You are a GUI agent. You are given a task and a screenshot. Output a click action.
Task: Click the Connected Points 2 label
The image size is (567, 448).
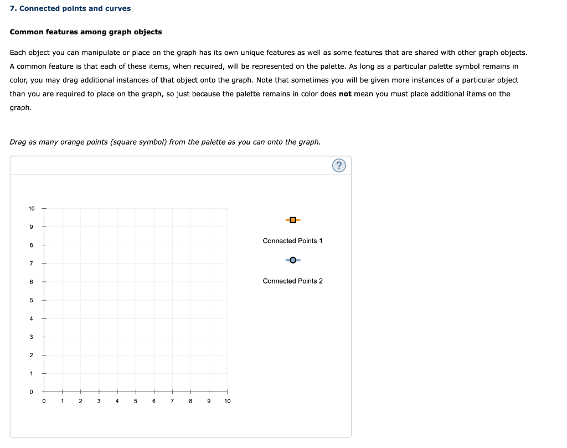coord(292,281)
